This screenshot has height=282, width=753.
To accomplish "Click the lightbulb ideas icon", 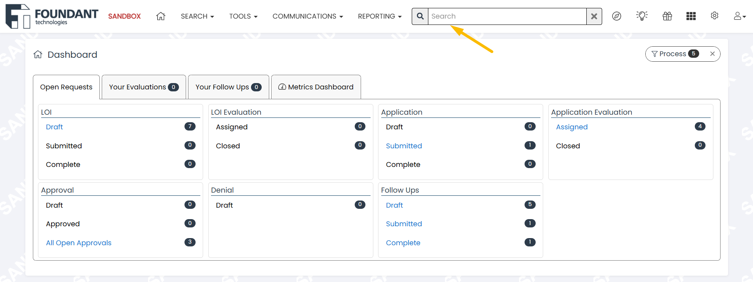I will coord(642,16).
